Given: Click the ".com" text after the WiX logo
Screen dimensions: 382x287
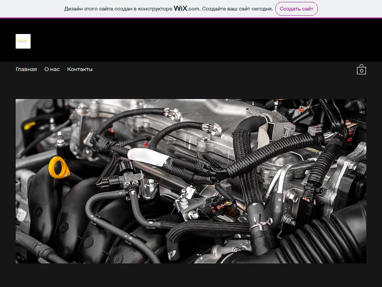Looking at the screenshot, I should pos(194,9).
